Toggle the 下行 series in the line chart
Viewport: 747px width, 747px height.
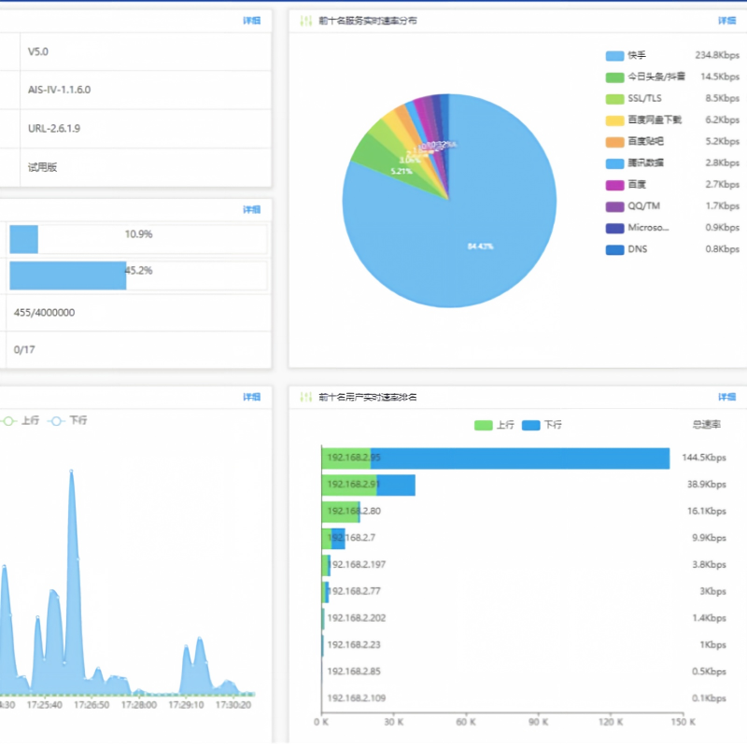click(x=67, y=421)
